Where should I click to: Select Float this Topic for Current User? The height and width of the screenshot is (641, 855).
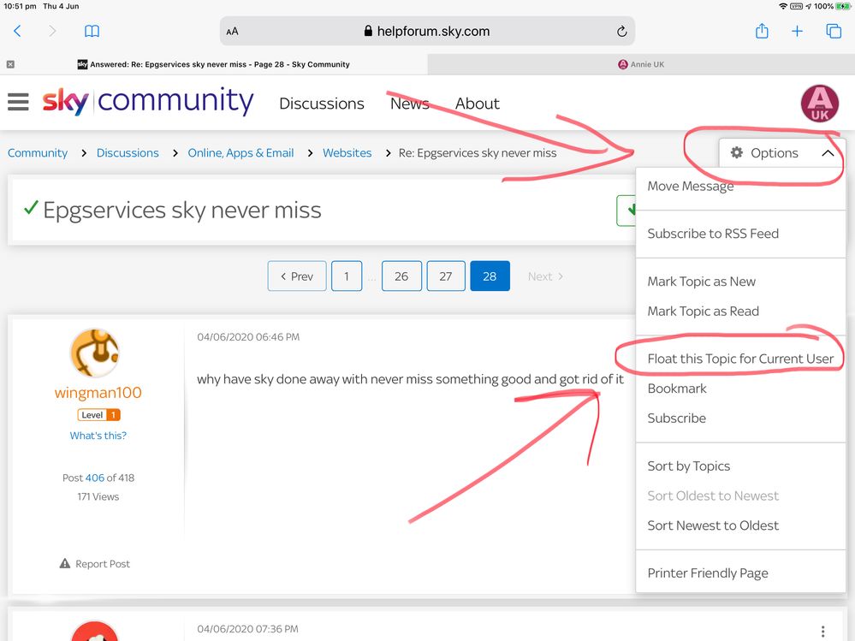(740, 359)
